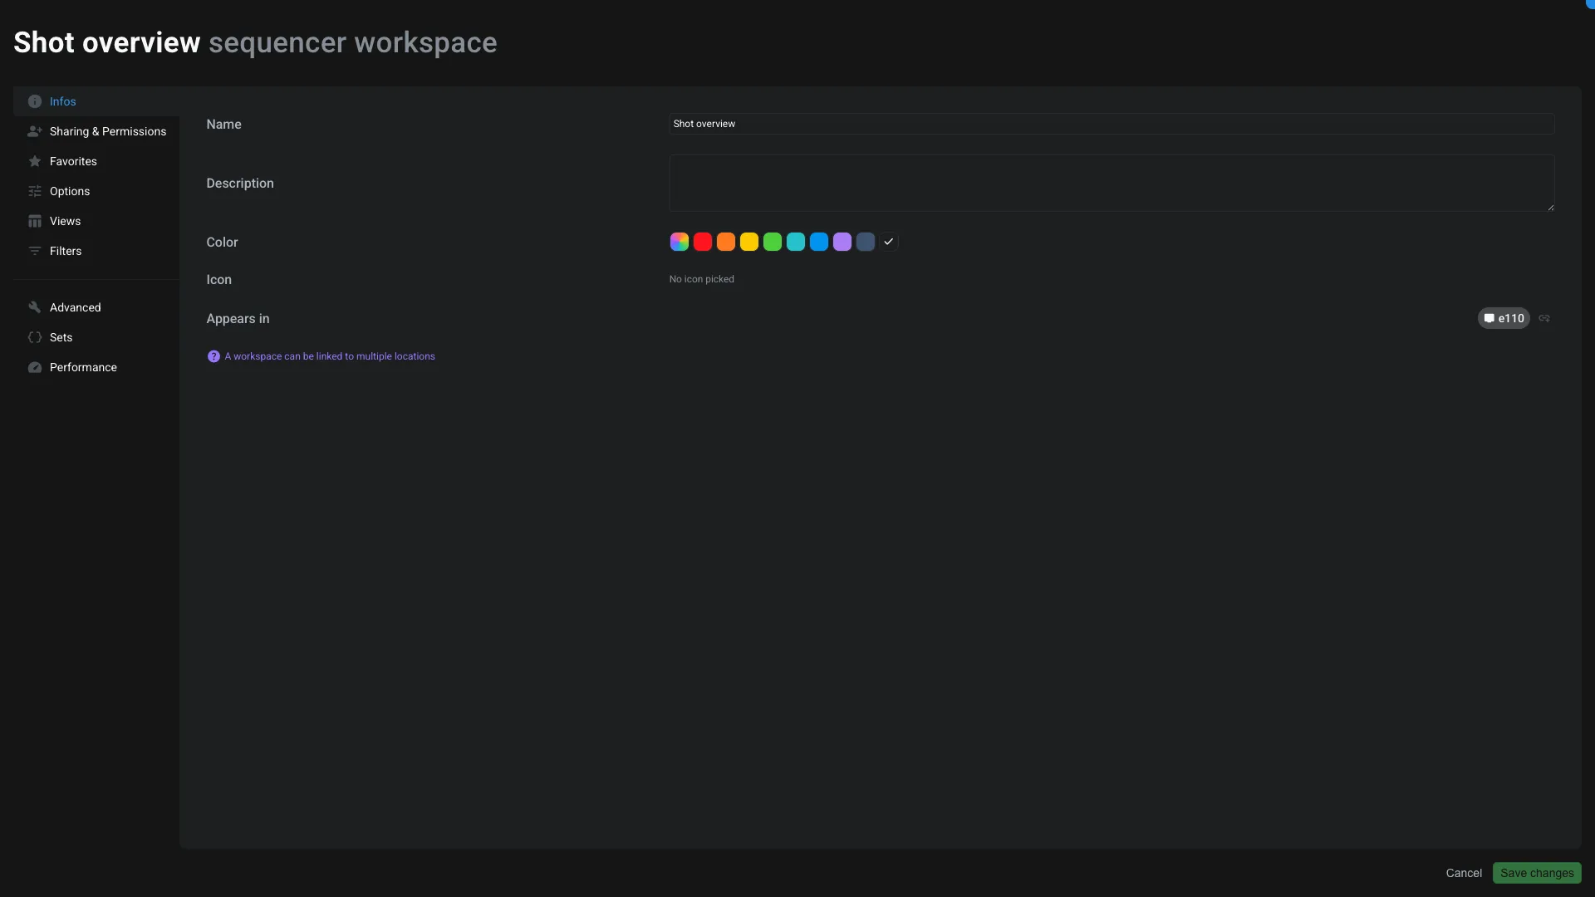
Task: Click the Infos info icon in the sidebar
Action: (35, 101)
